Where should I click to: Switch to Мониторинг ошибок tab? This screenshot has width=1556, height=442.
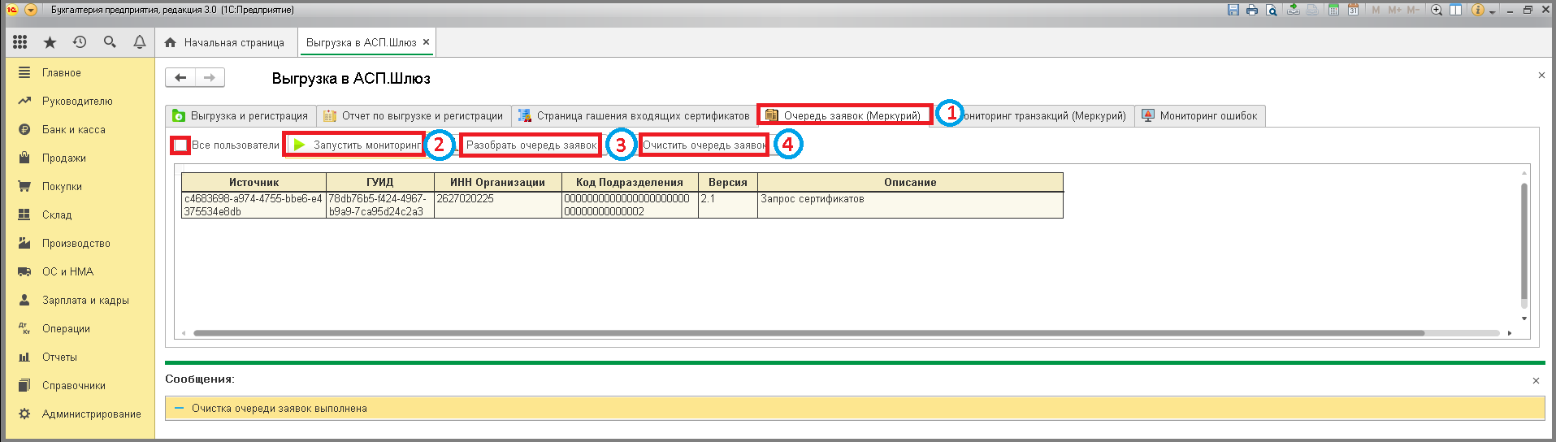(1199, 115)
